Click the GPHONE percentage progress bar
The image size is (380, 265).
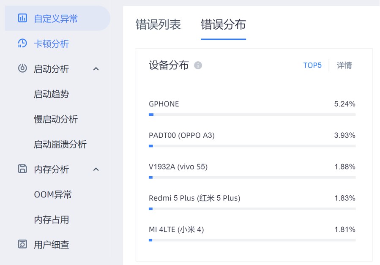coord(252,115)
